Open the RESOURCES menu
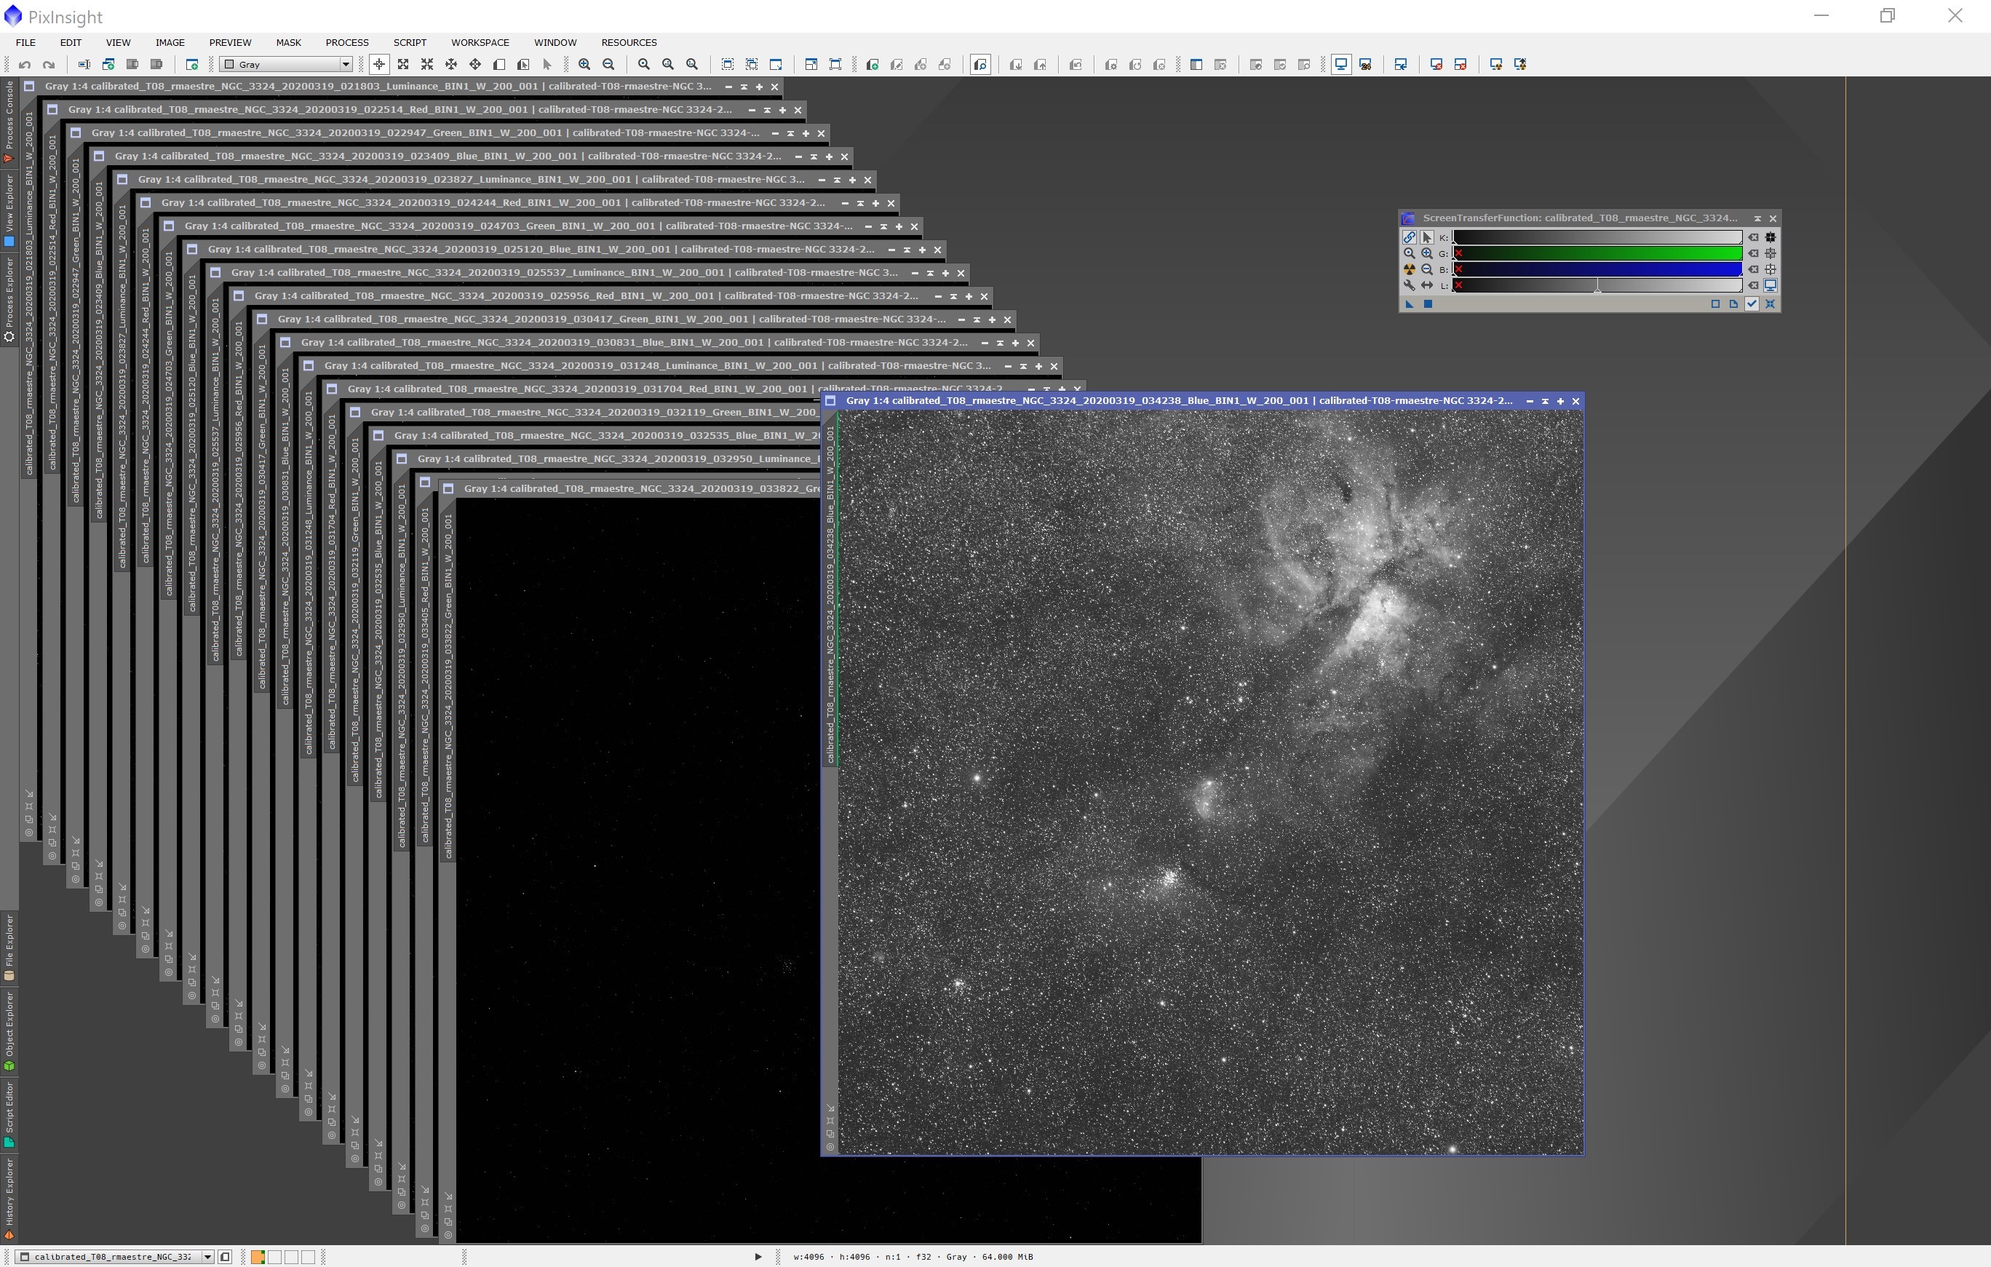This screenshot has width=1991, height=1267. tap(629, 42)
